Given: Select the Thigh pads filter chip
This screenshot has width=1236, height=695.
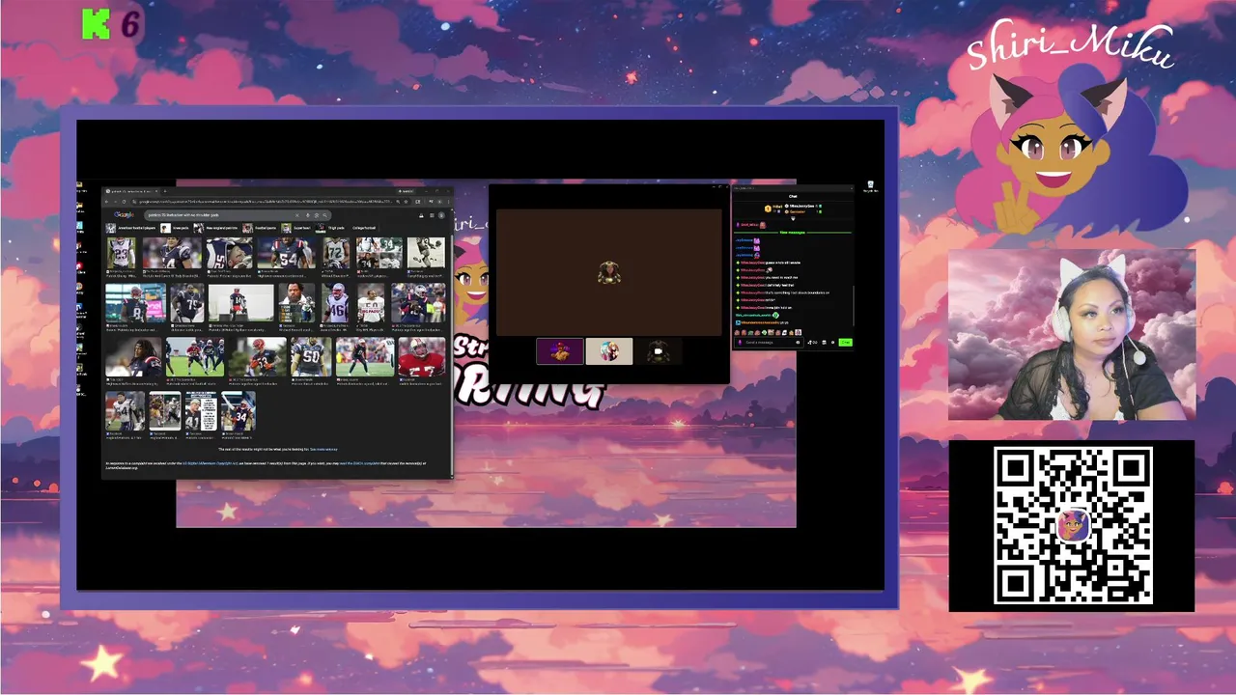Looking at the screenshot, I should tap(330, 228).
